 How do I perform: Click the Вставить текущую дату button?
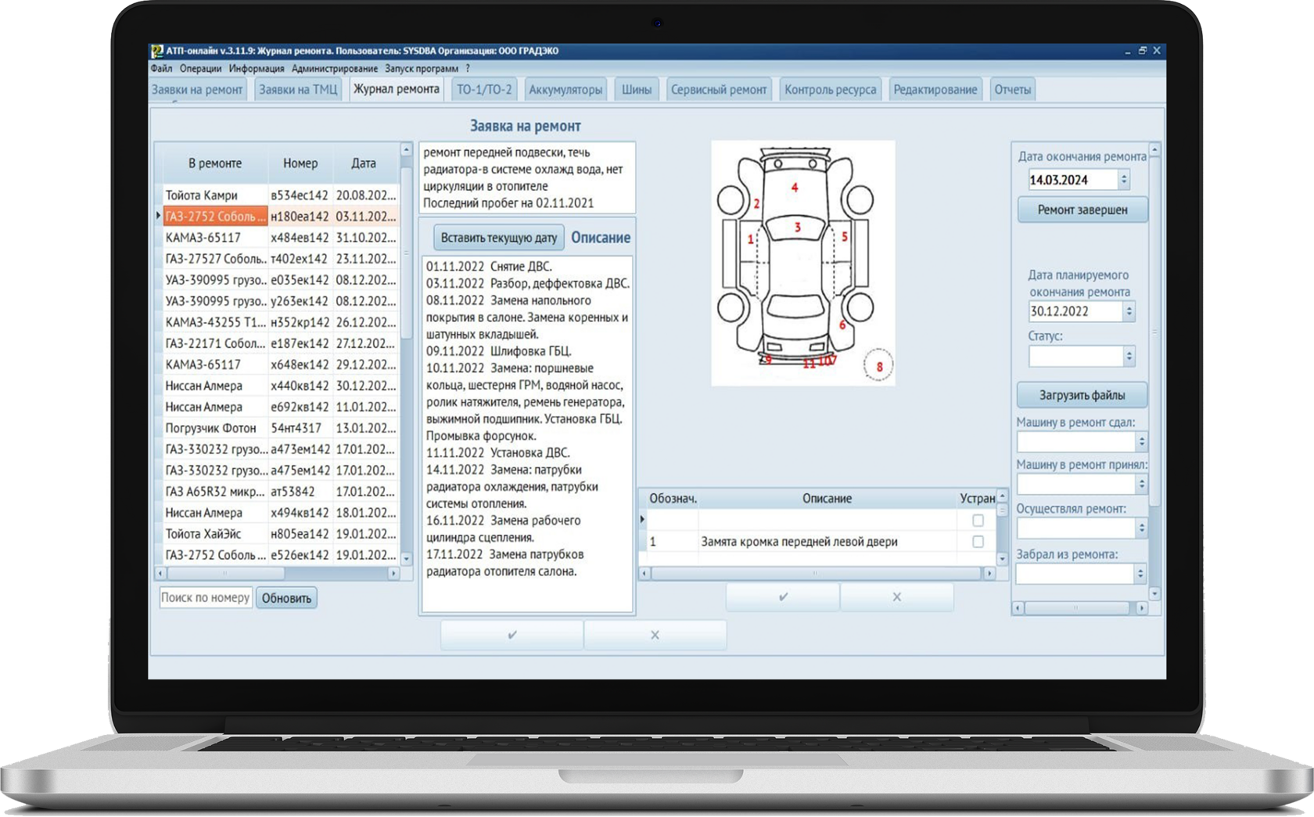499,238
